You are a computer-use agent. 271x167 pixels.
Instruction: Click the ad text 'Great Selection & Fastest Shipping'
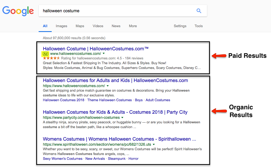pos(104,63)
